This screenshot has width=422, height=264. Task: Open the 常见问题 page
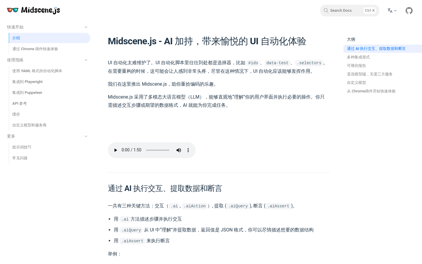(x=20, y=158)
